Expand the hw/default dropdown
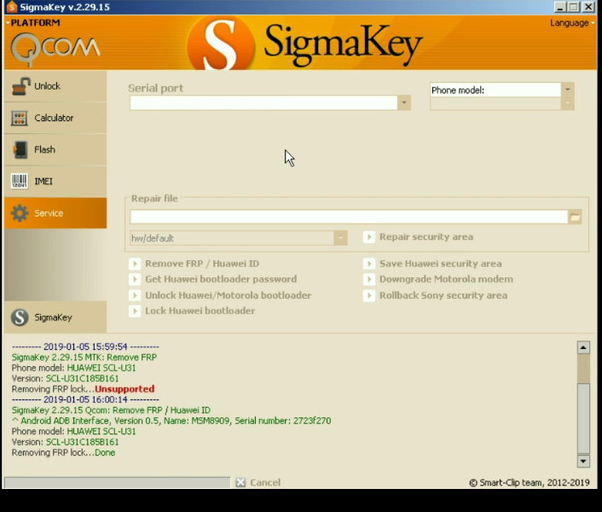This screenshot has height=512, width=602. [x=340, y=238]
